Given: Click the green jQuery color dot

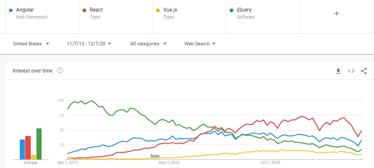Looking at the screenshot, I should pos(232,10).
